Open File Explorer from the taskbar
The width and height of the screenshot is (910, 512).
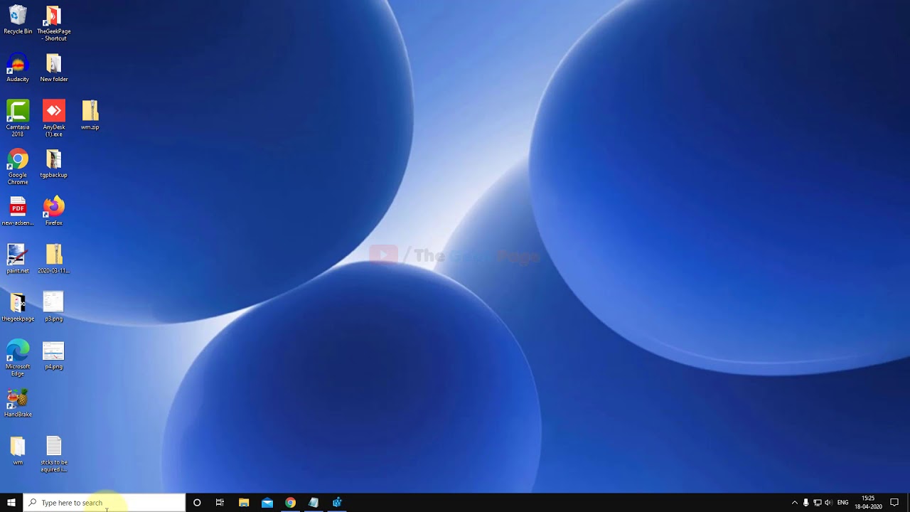(244, 503)
